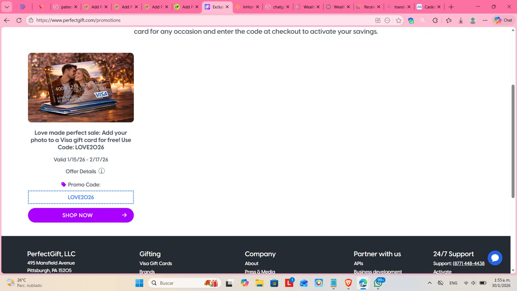Open the Business development link
The width and height of the screenshot is (517, 291).
pos(378,272)
